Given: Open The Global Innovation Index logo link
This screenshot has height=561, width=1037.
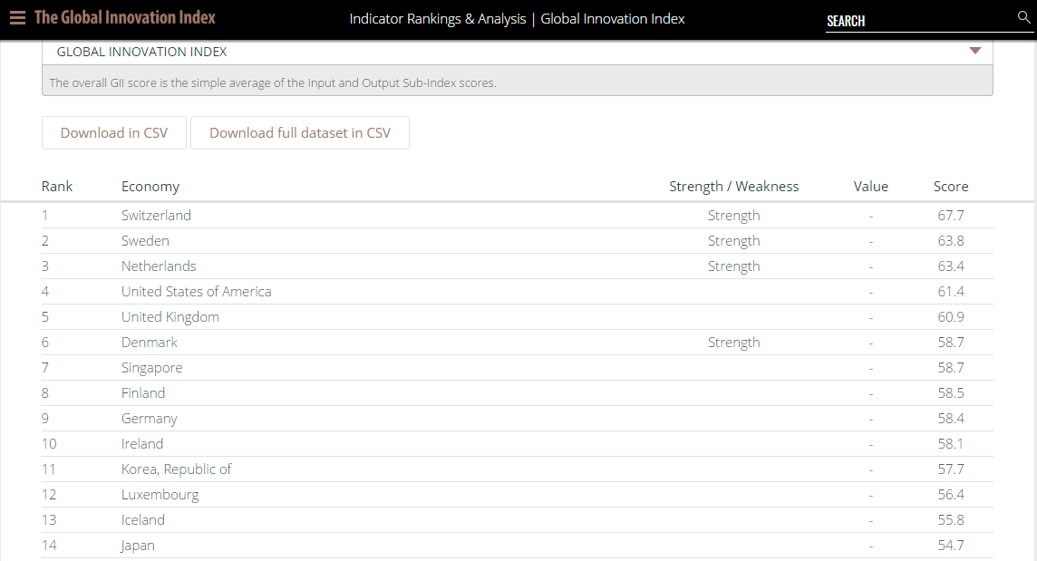Looking at the screenshot, I should pyautogui.click(x=125, y=18).
